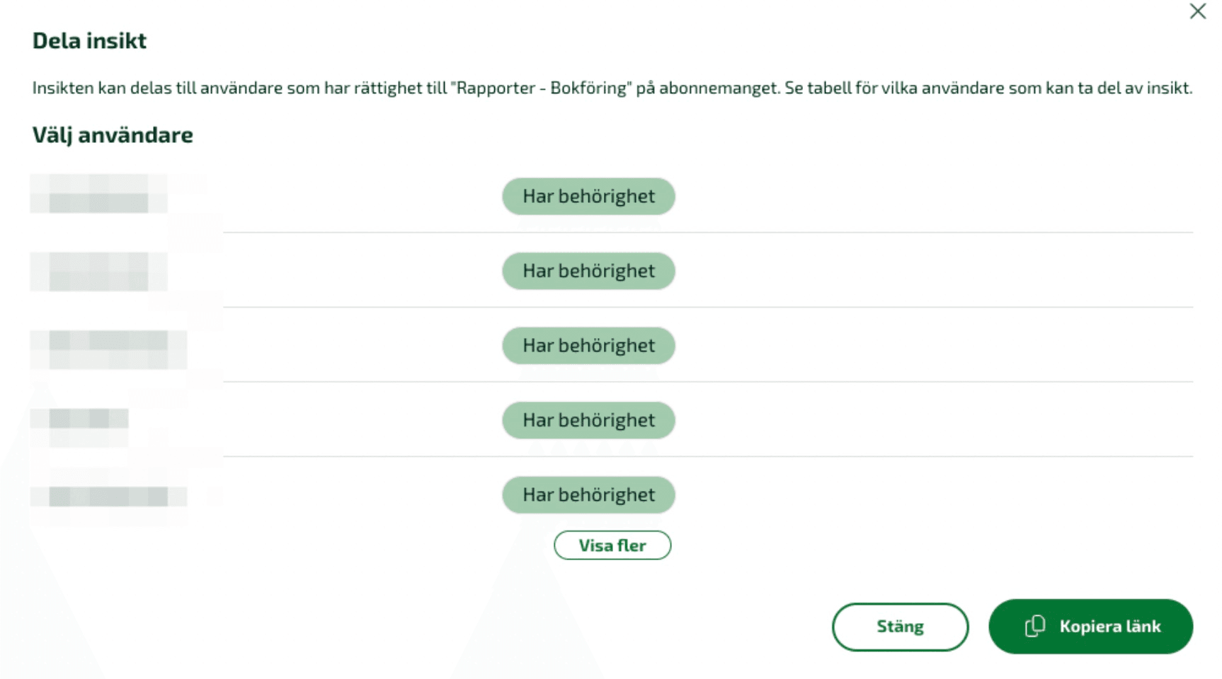1222x679 pixels.
Task: Click the Välj användare heading
Action: tap(113, 135)
